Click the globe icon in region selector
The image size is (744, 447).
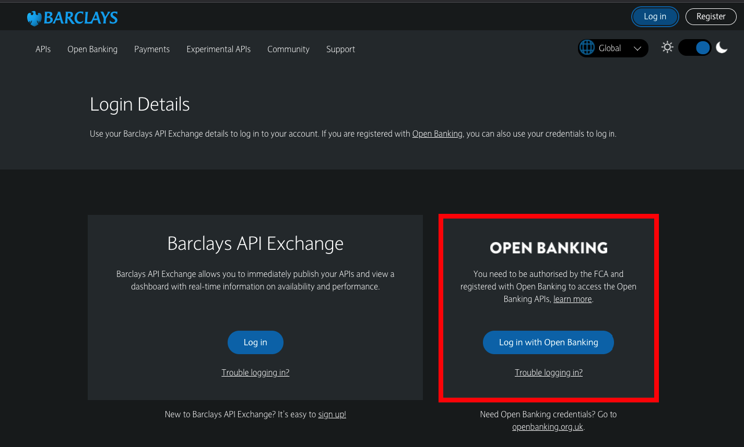[x=587, y=48]
